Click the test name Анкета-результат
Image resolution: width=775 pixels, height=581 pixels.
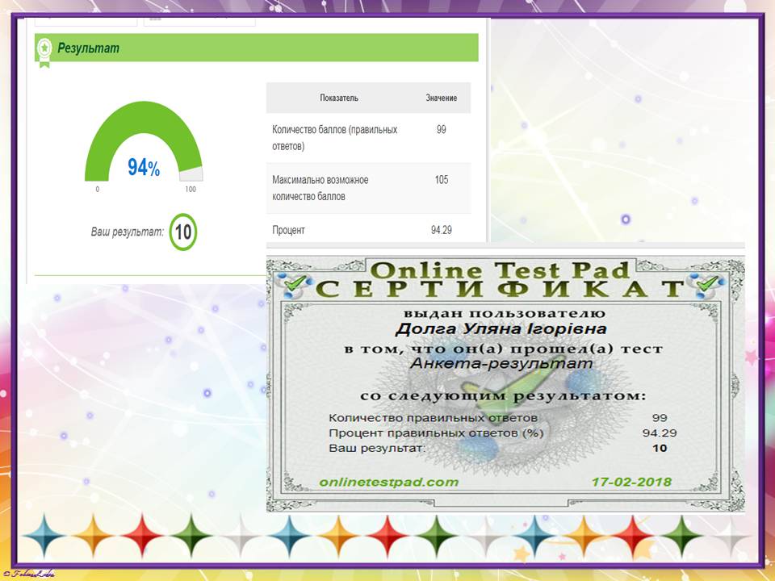click(501, 364)
